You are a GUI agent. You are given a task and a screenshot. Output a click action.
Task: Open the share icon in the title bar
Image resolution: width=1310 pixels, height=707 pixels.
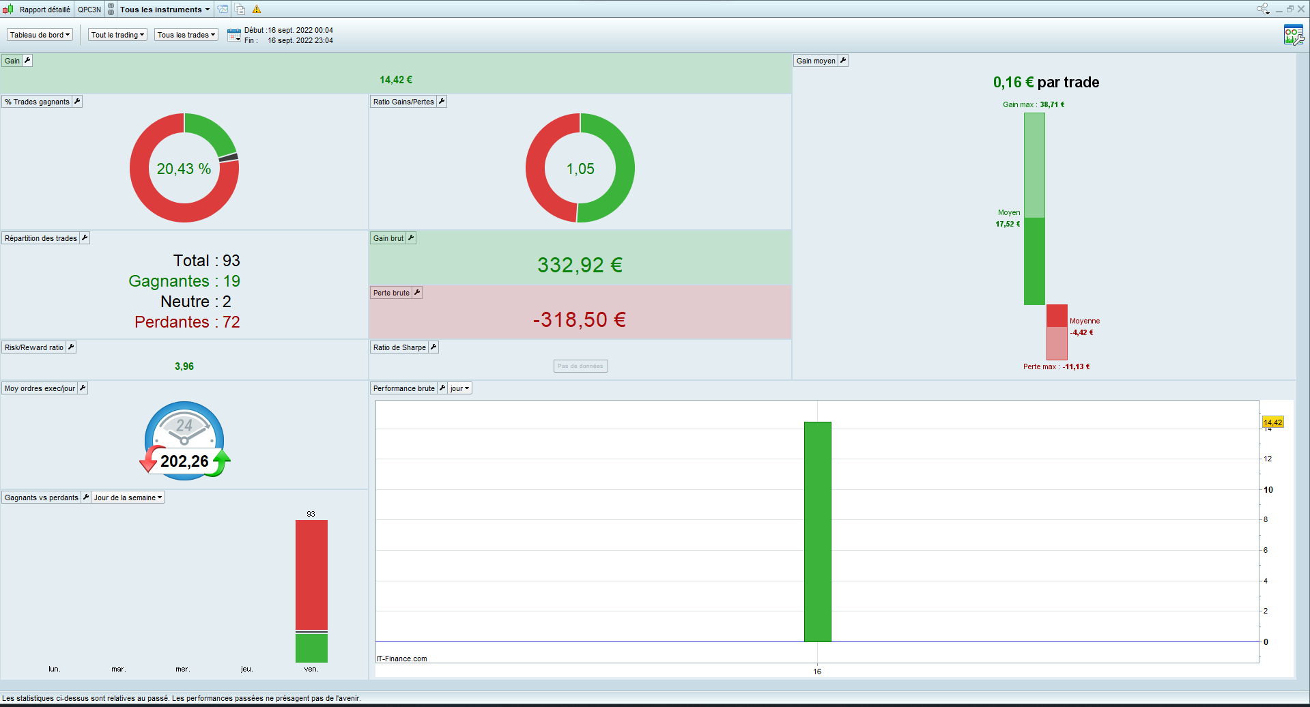click(x=1264, y=9)
